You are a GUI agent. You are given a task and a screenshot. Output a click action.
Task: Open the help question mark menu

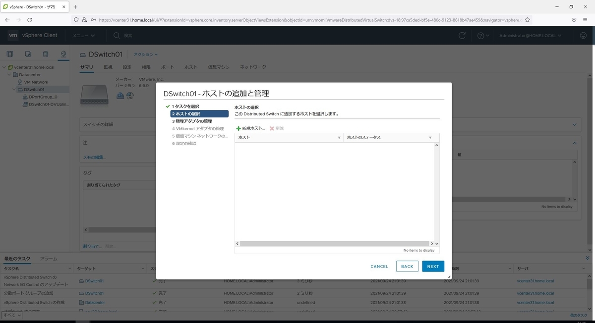tap(483, 36)
